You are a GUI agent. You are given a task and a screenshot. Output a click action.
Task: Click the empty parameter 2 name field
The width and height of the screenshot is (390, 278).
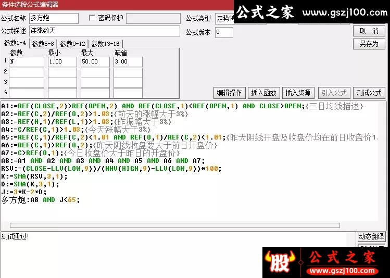click(27, 72)
